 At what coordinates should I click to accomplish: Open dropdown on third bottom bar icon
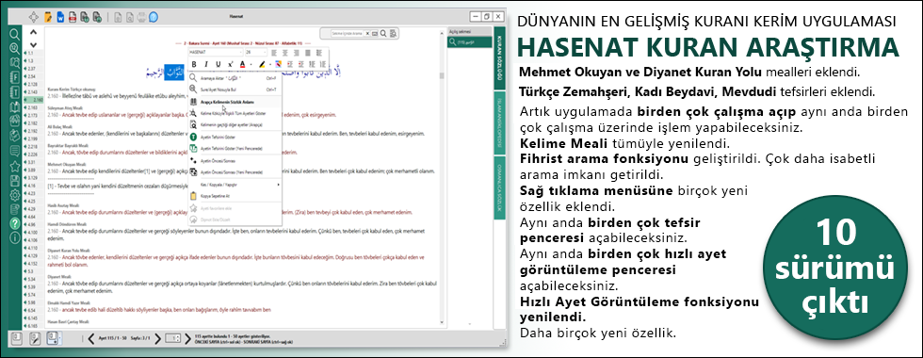coord(59,338)
